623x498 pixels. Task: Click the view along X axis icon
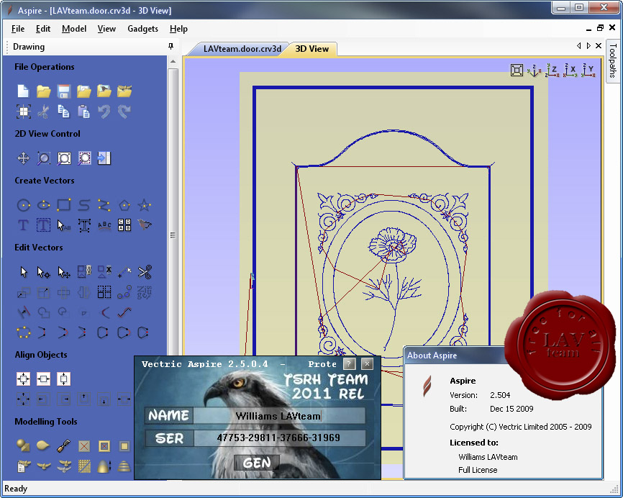[570, 71]
